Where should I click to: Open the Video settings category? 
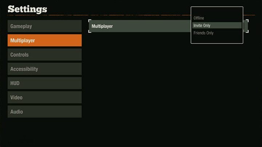tap(44, 97)
